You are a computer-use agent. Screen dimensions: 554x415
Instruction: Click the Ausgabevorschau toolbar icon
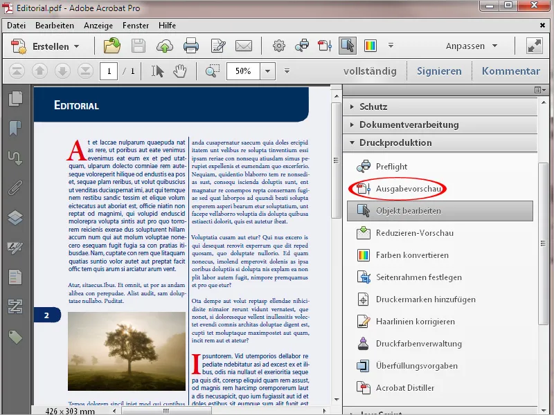pyautogui.click(x=325, y=46)
